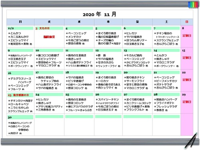
Task: Click "デミグラスソース" on the 16th
Action: click(x=21, y=79)
